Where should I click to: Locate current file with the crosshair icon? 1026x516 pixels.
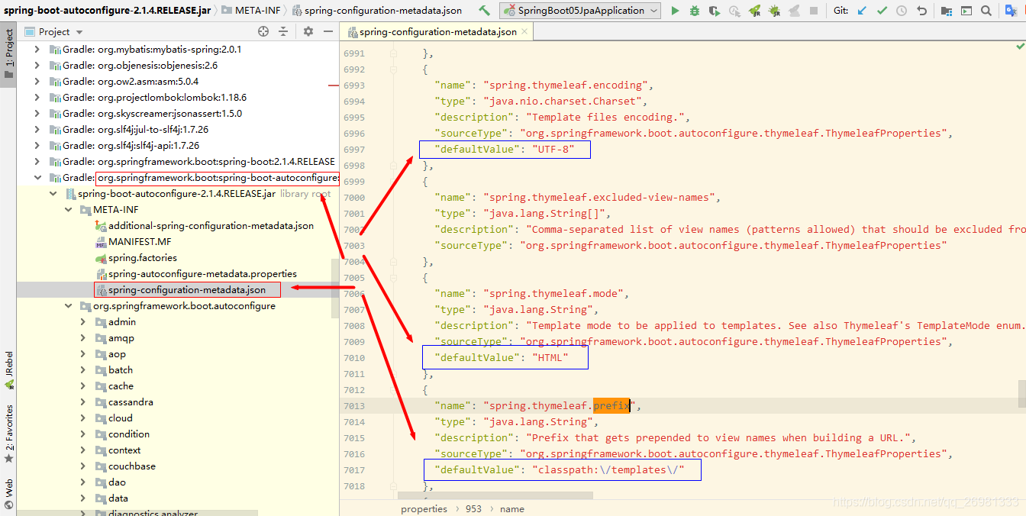click(263, 31)
